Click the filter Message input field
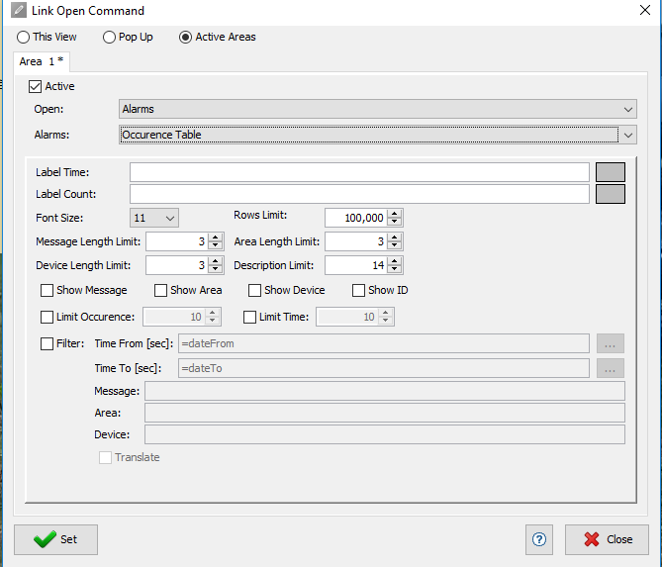The image size is (662, 567). click(x=385, y=391)
